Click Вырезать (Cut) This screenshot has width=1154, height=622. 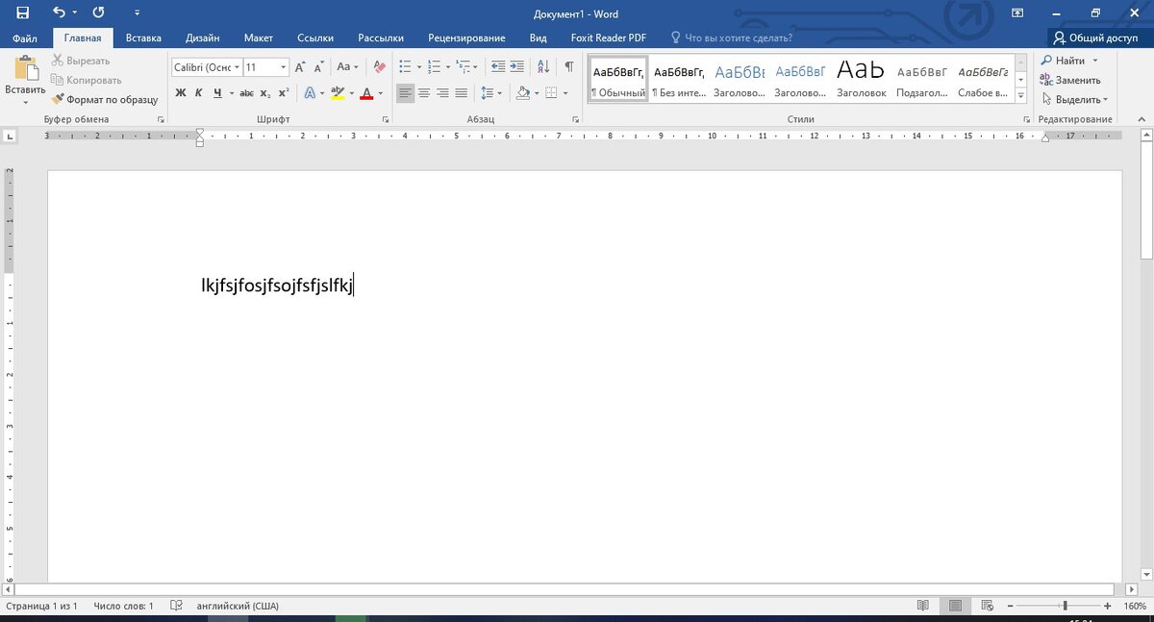(81, 61)
